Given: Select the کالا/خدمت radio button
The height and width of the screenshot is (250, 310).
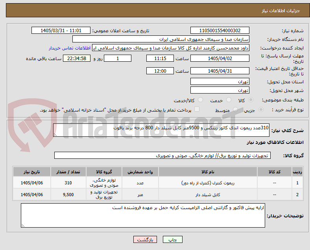Looking at the screenshot, I should pyautogui.click(x=201, y=100).
